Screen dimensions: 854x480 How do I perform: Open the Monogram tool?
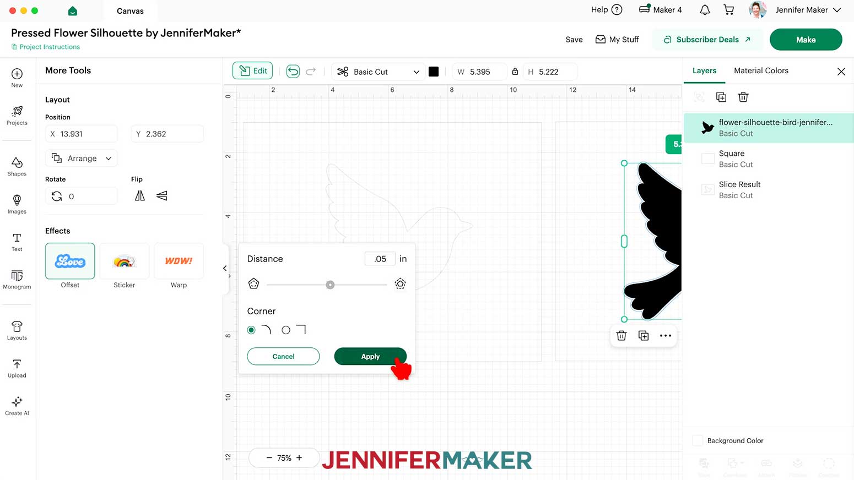(17, 279)
